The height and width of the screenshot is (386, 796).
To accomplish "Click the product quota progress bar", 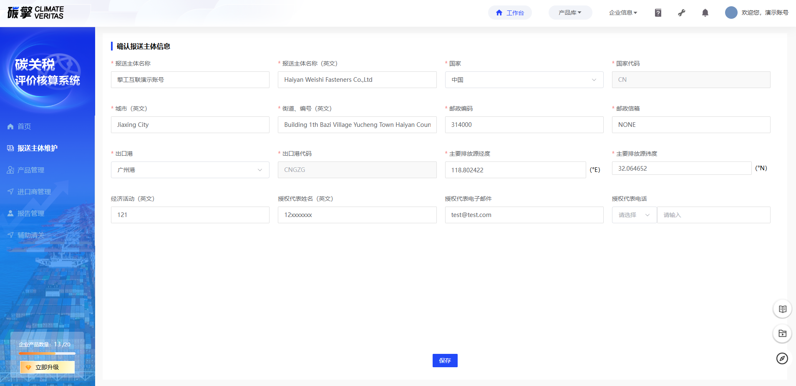I will 47,353.
